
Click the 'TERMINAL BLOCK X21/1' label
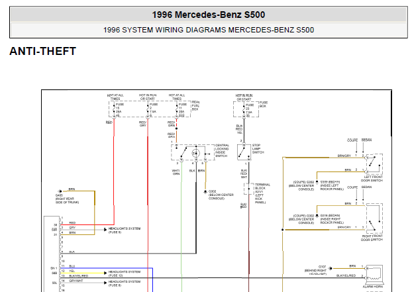pyautogui.click(x=262, y=188)
